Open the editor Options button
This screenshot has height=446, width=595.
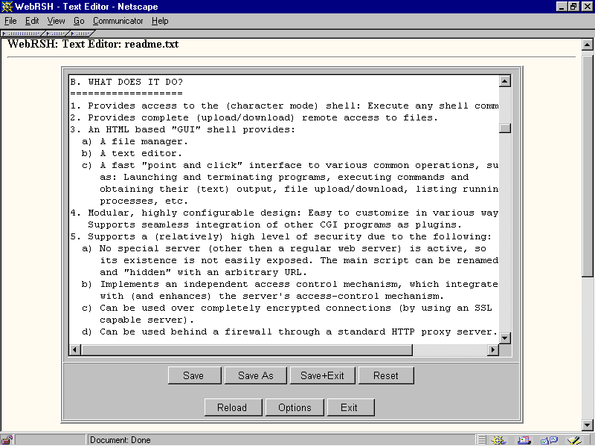(x=295, y=407)
